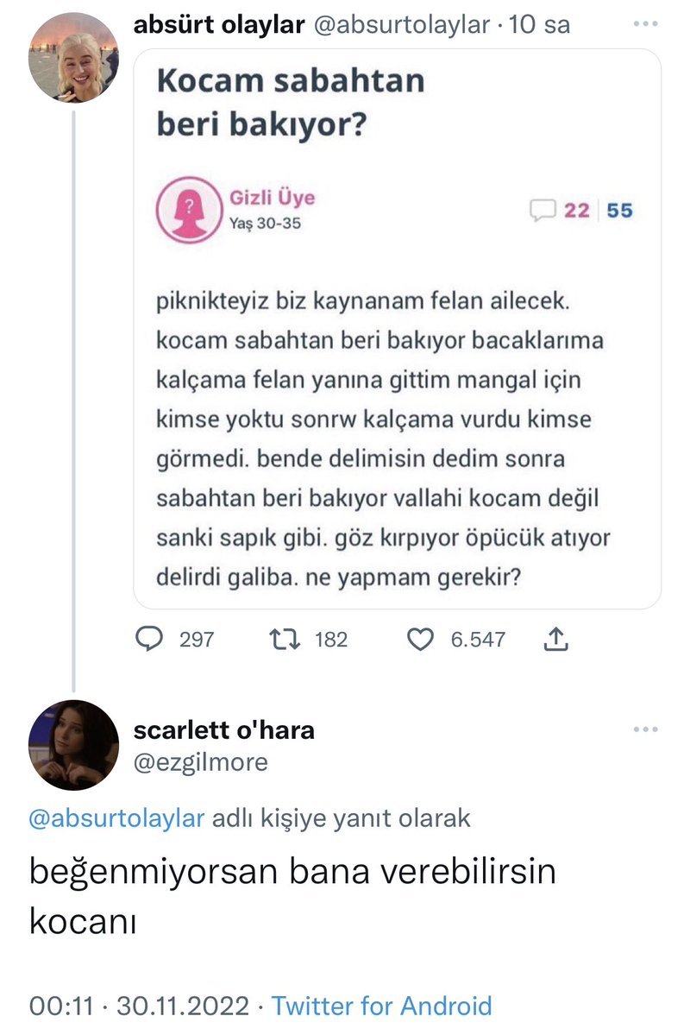Image resolution: width=690 pixels, height=1035 pixels.
Task: Click the absürt olaylar display name
Action: pos(219,25)
